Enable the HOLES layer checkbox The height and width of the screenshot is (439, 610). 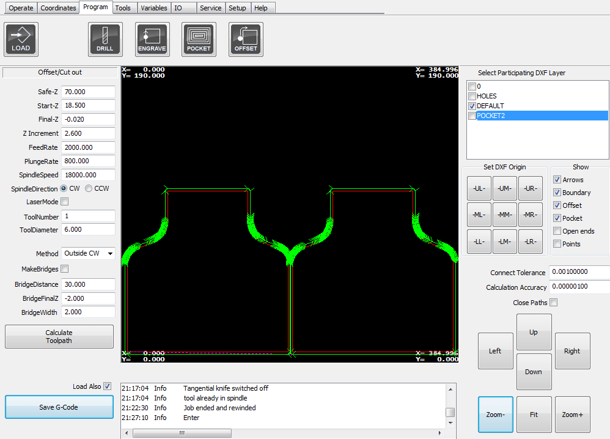[471, 96]
